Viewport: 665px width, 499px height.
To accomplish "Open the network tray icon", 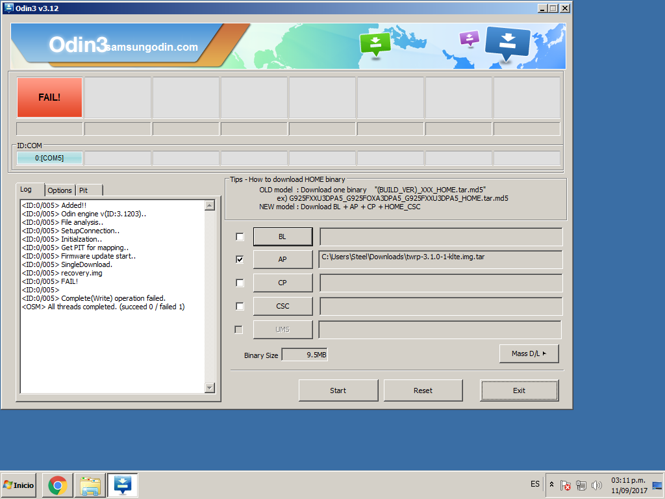I will (x=581, y=485).
